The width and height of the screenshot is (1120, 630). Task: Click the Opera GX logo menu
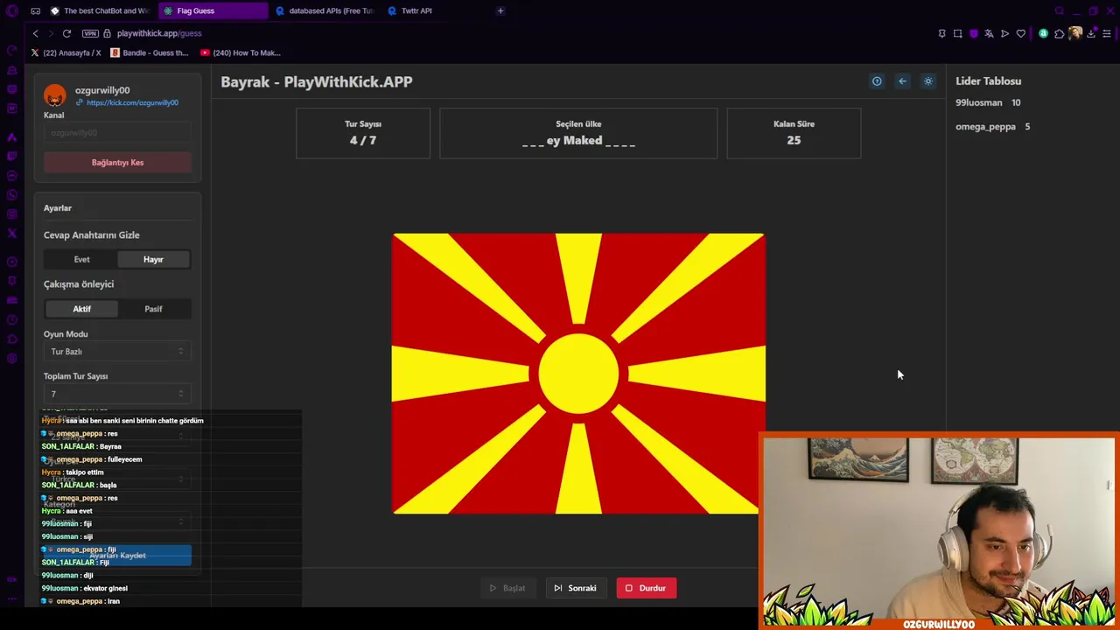[12, 10]
